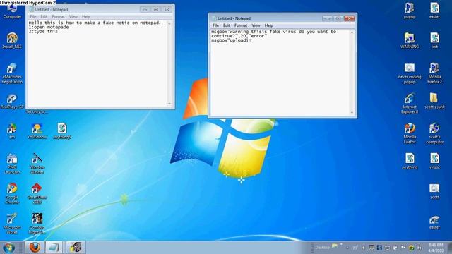The image size is (452, 254).
Task: Click the Notepad taskbar button
Action: 54,248
